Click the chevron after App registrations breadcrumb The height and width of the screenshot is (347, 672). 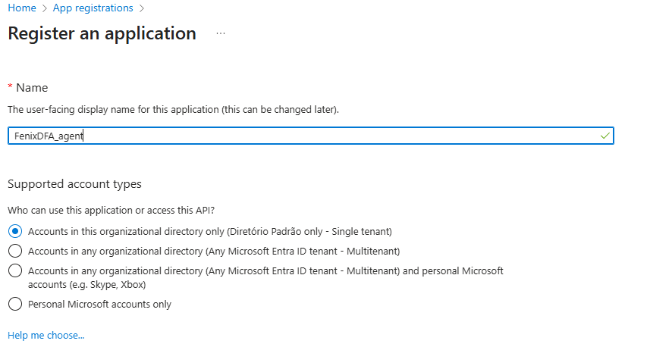(x=141, y=8)
